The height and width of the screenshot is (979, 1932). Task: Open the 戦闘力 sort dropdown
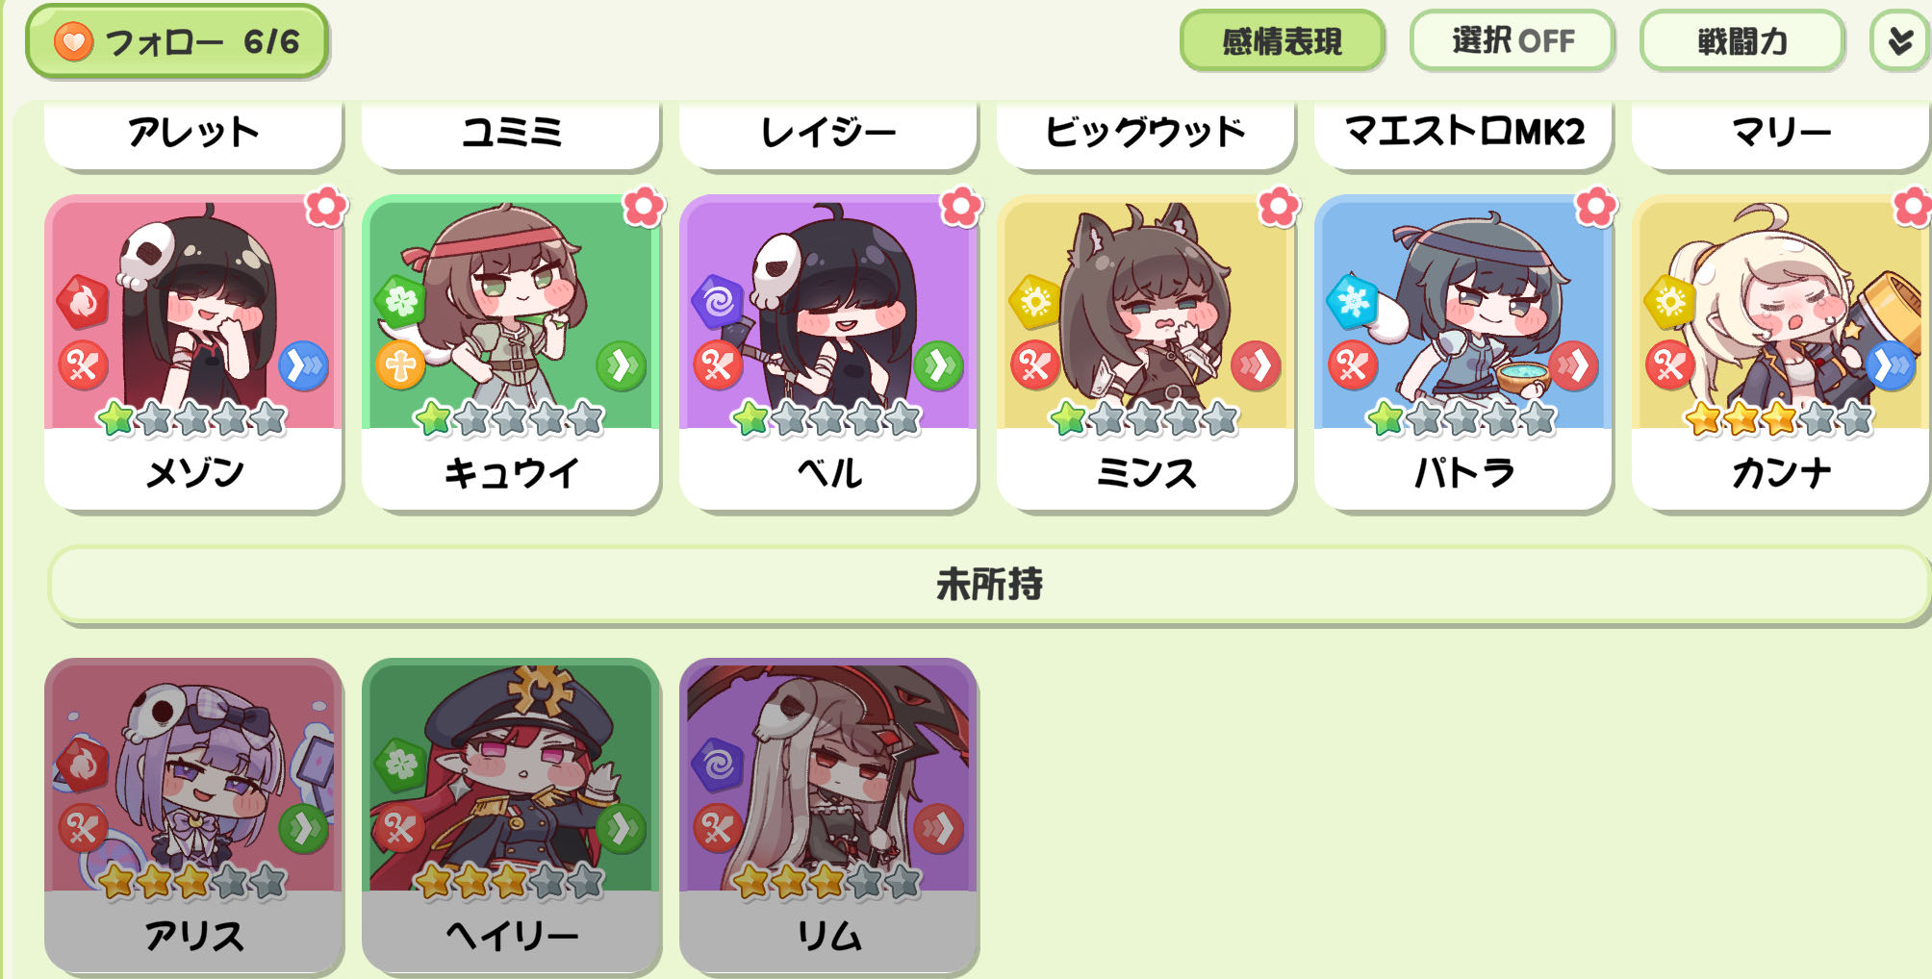coord(1742,41)
